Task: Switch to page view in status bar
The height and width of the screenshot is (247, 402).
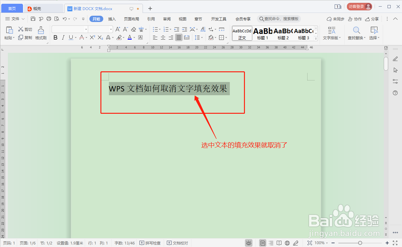Action: point(263,243)
